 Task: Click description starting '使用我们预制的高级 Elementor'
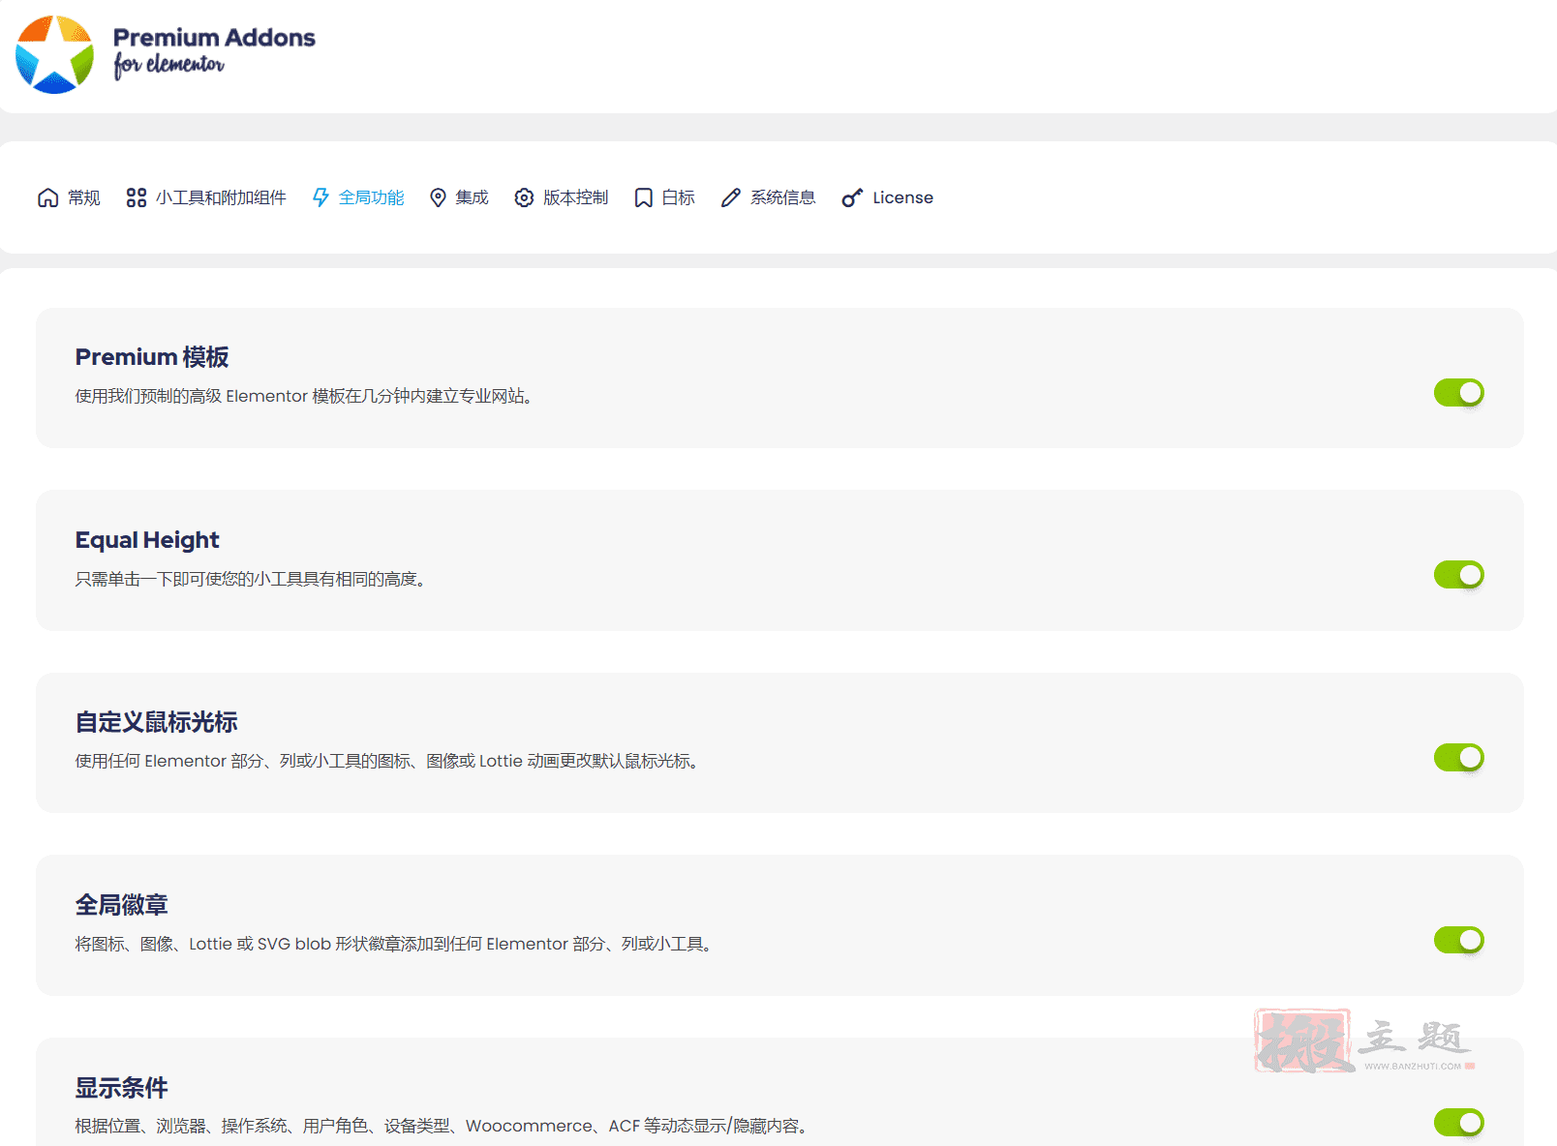[304, 396]
